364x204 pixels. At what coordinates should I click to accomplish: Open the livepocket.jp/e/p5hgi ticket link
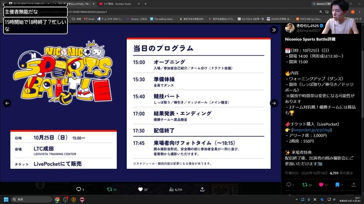point(312,130)
